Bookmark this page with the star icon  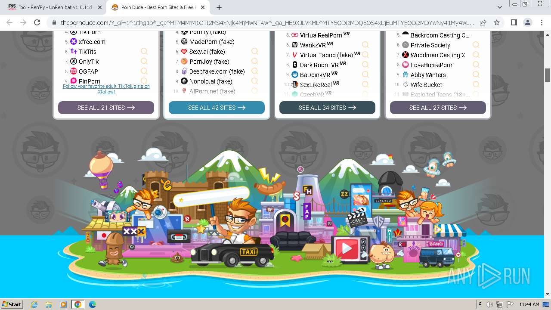coord(497,22)
